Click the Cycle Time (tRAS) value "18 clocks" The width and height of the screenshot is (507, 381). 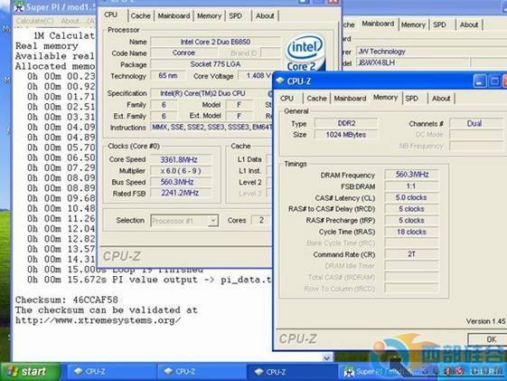pyautogui.click(x=411, y=232)
